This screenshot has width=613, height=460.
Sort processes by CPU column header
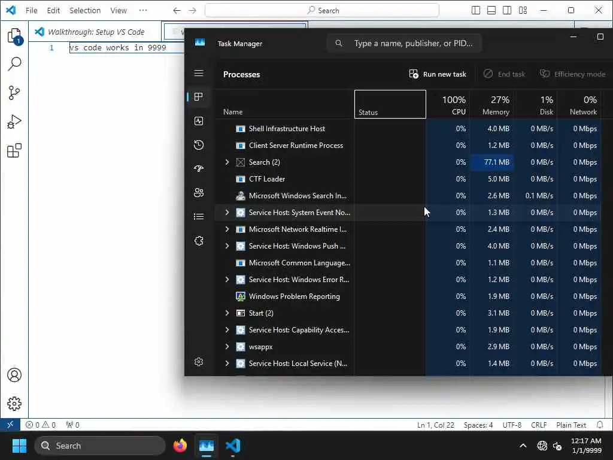[448, 104]
